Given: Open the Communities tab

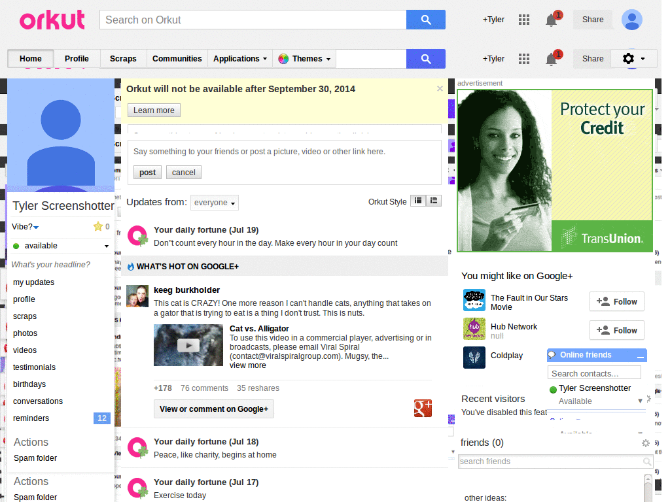Looking at the screenshot, I should [177, 59].
